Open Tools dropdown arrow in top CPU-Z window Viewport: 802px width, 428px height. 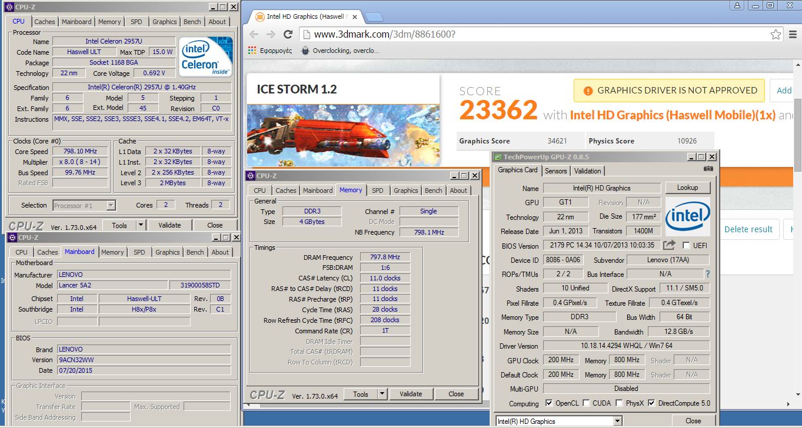tap(141, 225)
